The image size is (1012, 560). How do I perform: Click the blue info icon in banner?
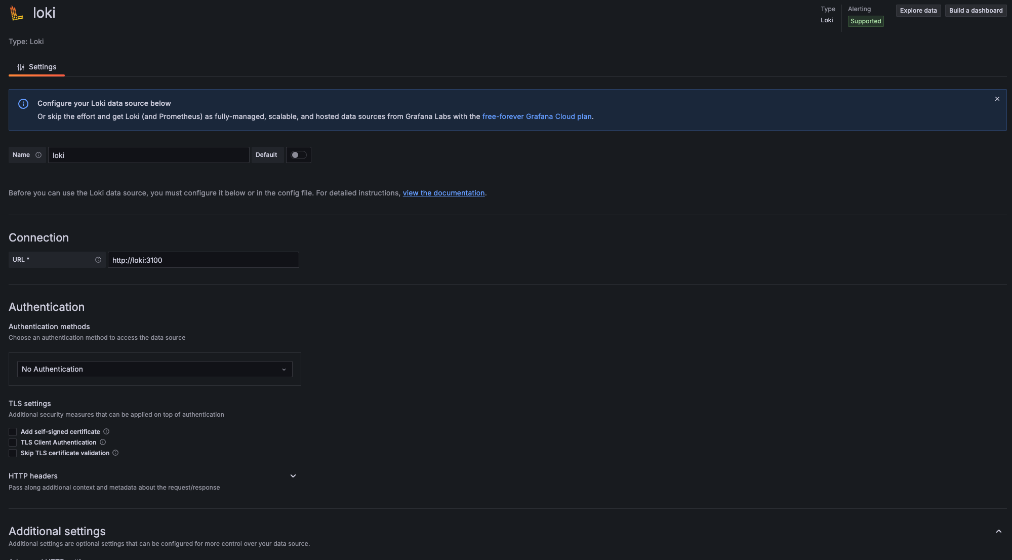[23, 104]
